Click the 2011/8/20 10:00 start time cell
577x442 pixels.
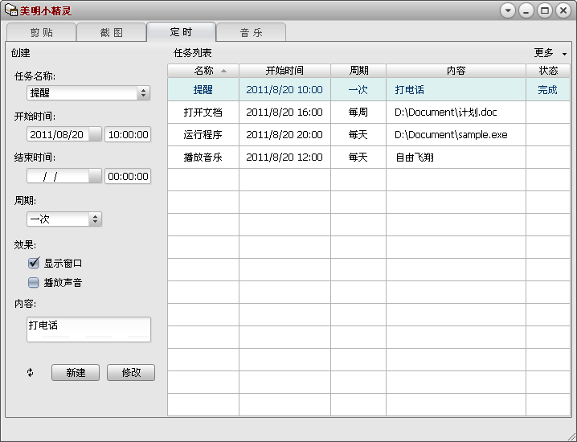pyautogui.click(x=284, y=89)
